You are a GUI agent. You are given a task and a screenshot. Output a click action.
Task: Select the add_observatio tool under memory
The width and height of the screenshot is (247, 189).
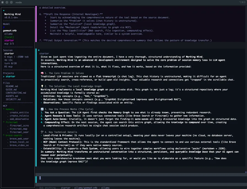[x=19, y=119]
